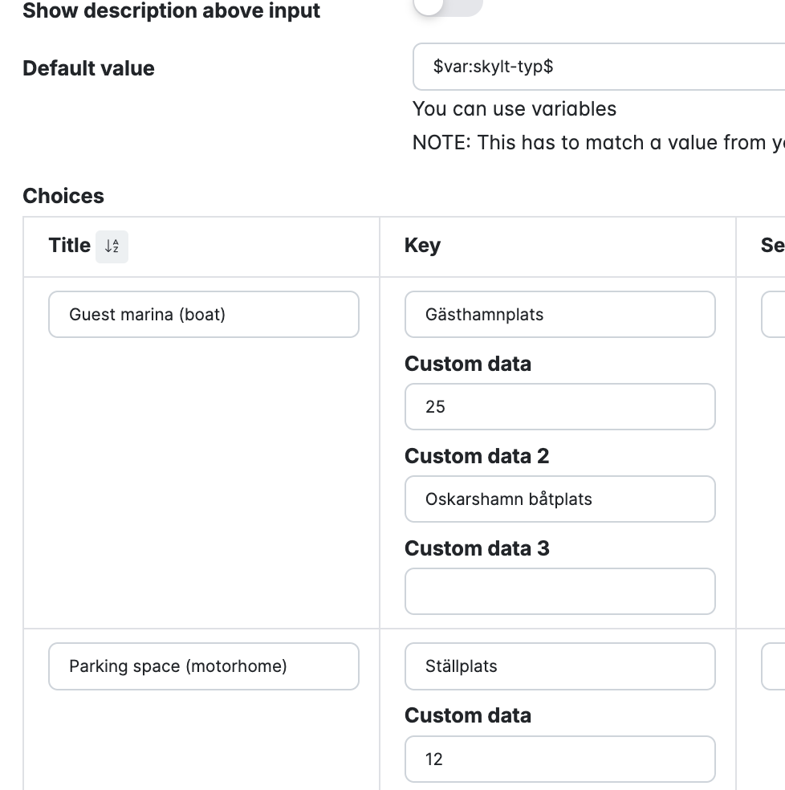Click the Custom data 2 label
Image resolution: width=785 pixels, height=790 pixels.
tap(477, 456)
